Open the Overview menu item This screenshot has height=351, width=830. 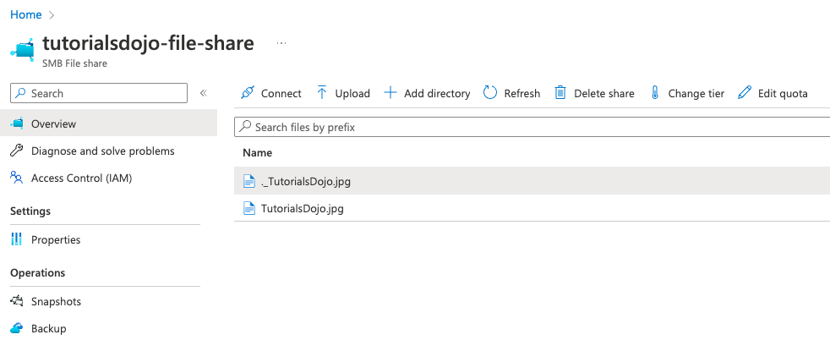[x=53, y=123]
